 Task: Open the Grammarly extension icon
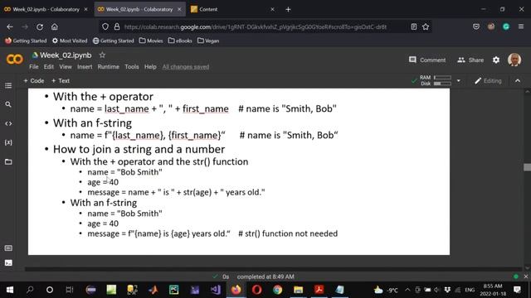[x=506, y=26]
